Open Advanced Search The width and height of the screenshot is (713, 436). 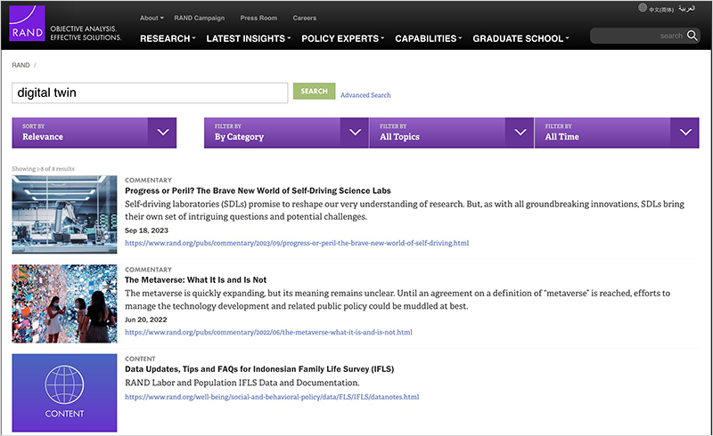coord(365,95)
